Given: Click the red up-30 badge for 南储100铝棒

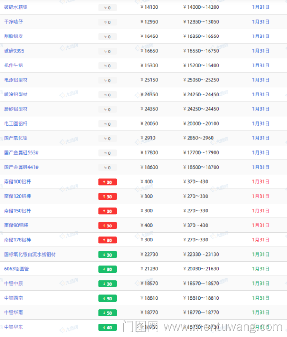Looking at the screenshot, I should point(107,182).
